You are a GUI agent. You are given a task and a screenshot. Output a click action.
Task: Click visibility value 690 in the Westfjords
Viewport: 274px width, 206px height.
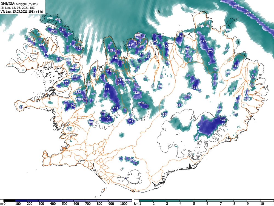[50, 18]
